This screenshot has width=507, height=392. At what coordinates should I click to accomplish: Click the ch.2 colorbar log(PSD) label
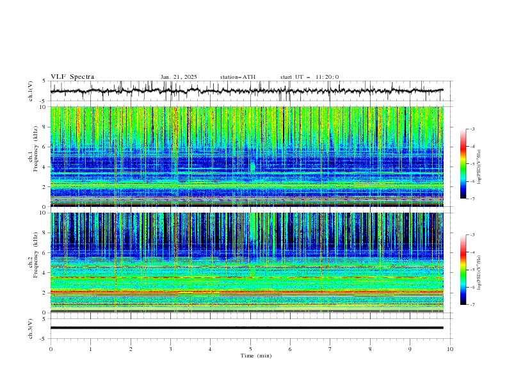pyautogui.click(x=479, y=273)
